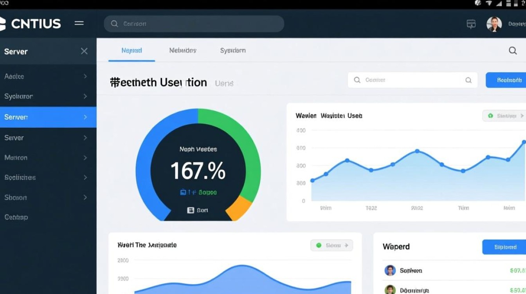Toggle green dot pill on bottom chart card
The height and width of the screenshot is (294, 526).
331,245
